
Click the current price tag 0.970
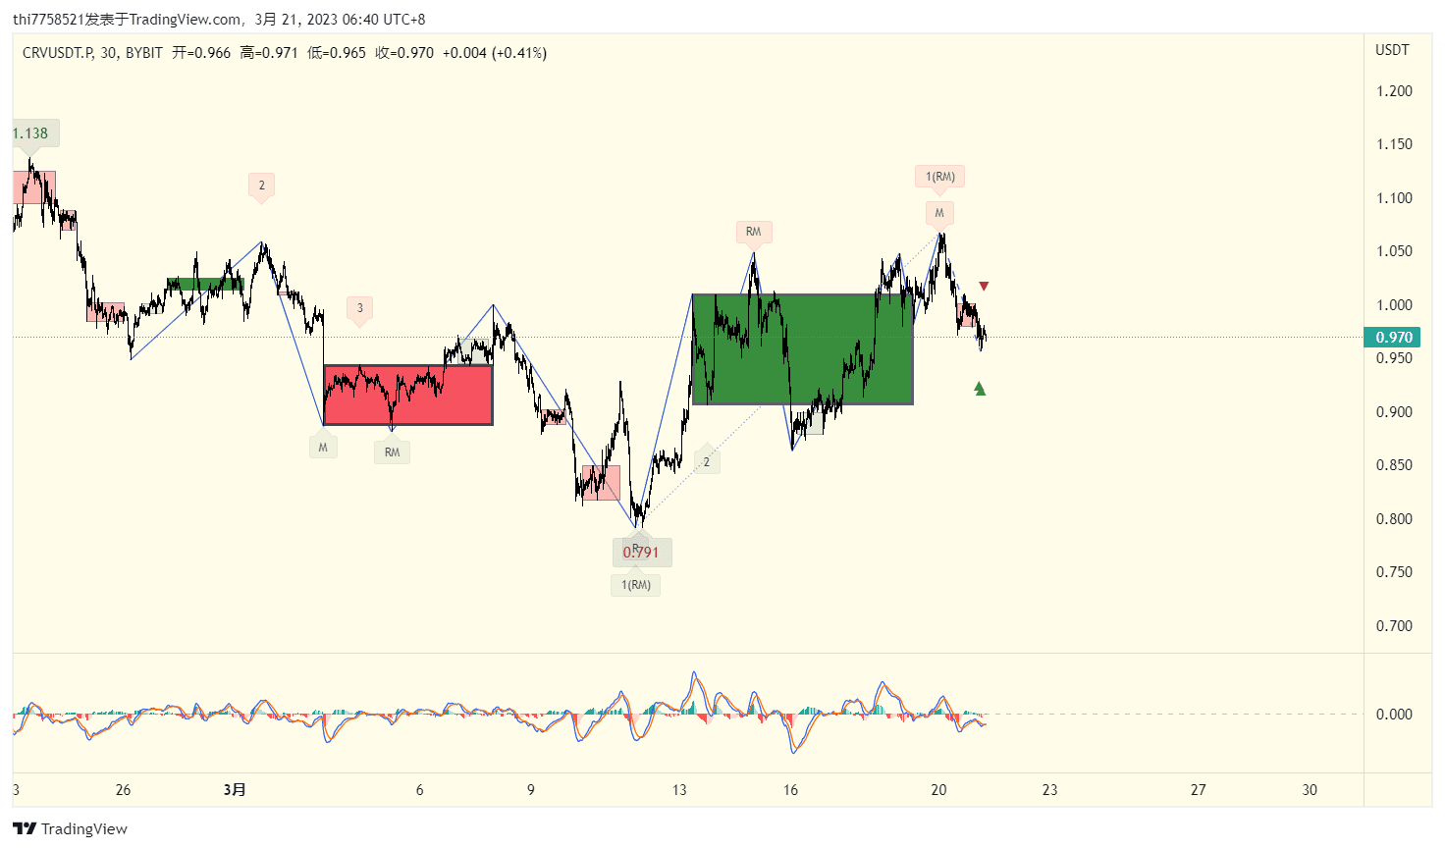pos(1393,338)
